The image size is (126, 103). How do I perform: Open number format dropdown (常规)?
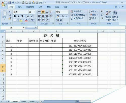[x=67, y=12]
